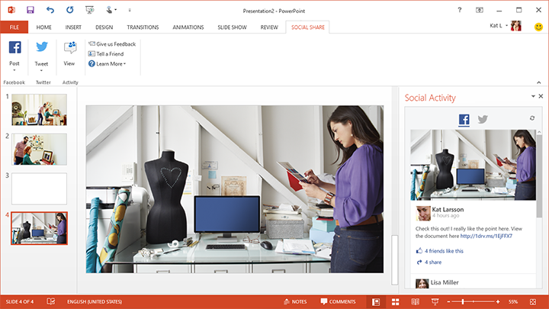Select slide 2 thumbnail

coord(39,149)
